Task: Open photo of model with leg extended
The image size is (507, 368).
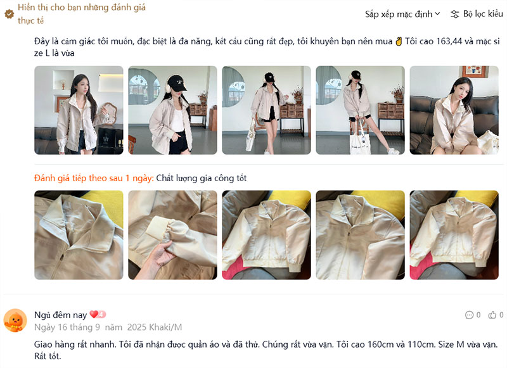Action: tap(360, 110)
